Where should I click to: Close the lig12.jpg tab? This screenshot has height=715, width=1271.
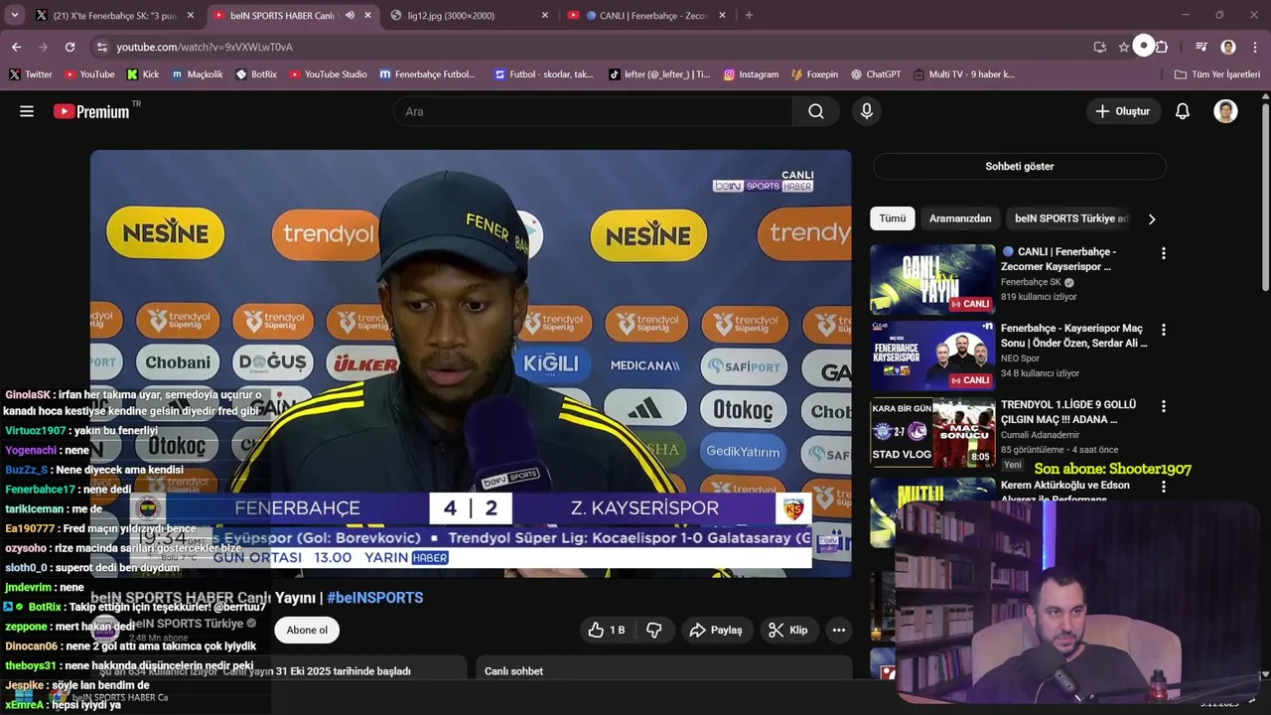click(x=544, y=15)
